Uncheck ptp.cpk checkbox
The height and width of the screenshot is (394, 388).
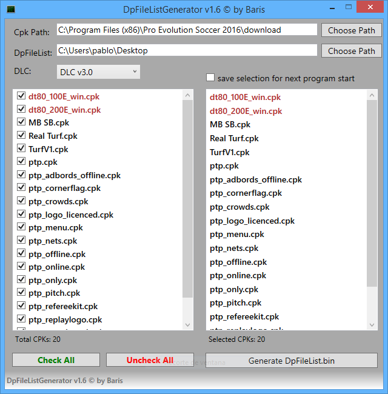(21, 161)
